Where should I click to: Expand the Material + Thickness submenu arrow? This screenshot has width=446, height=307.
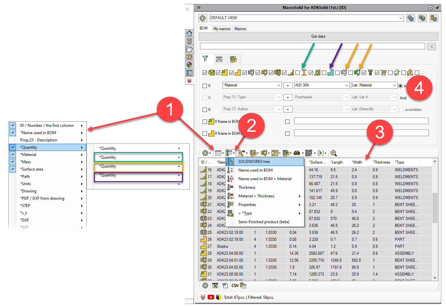300,196
